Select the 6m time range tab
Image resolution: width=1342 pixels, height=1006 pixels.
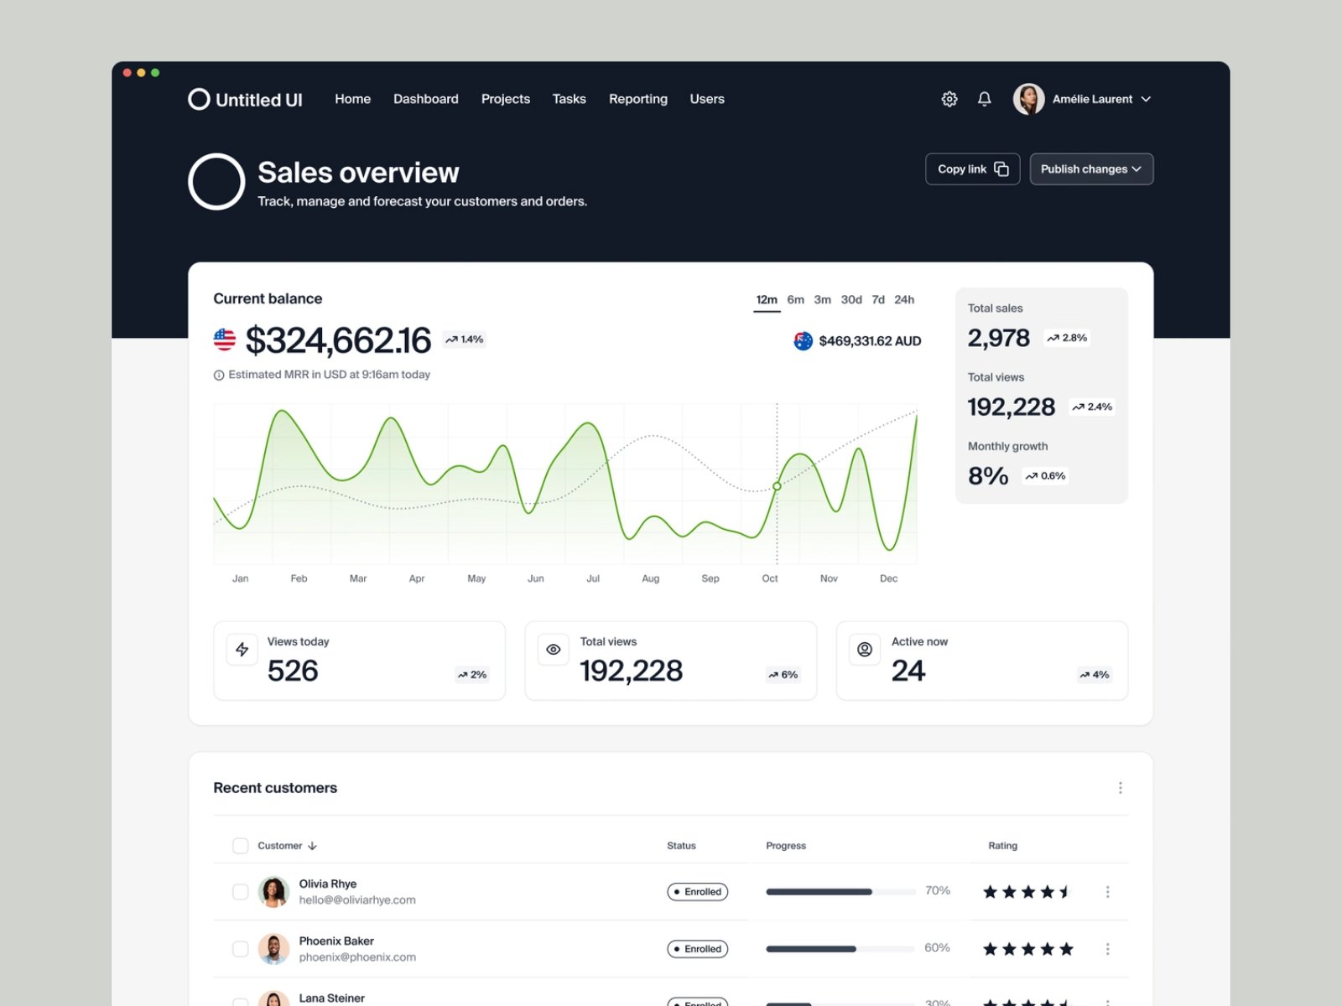(x=796, y=300)
